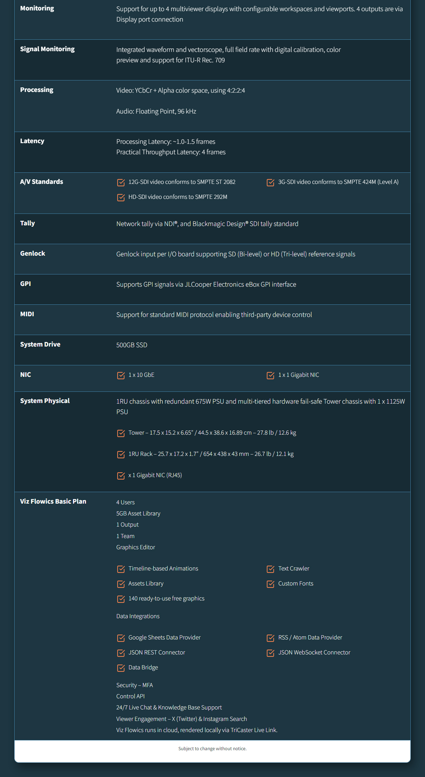Click the check icon next to 1 x 10 GbE

tap(121, 375)
